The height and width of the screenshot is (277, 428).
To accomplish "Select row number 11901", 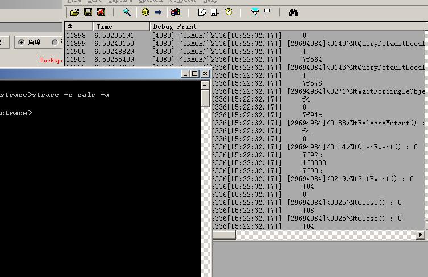I will coord(76,59).
